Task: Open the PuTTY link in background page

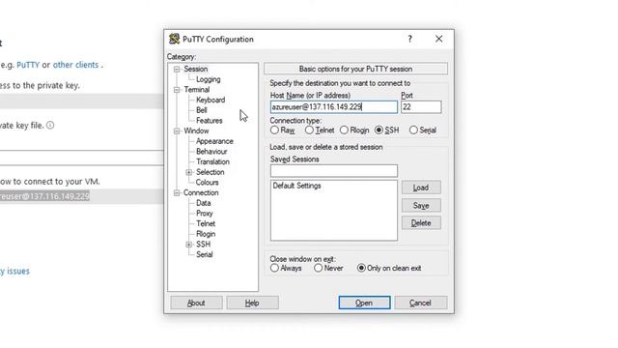Action: [x=28, y=65]
